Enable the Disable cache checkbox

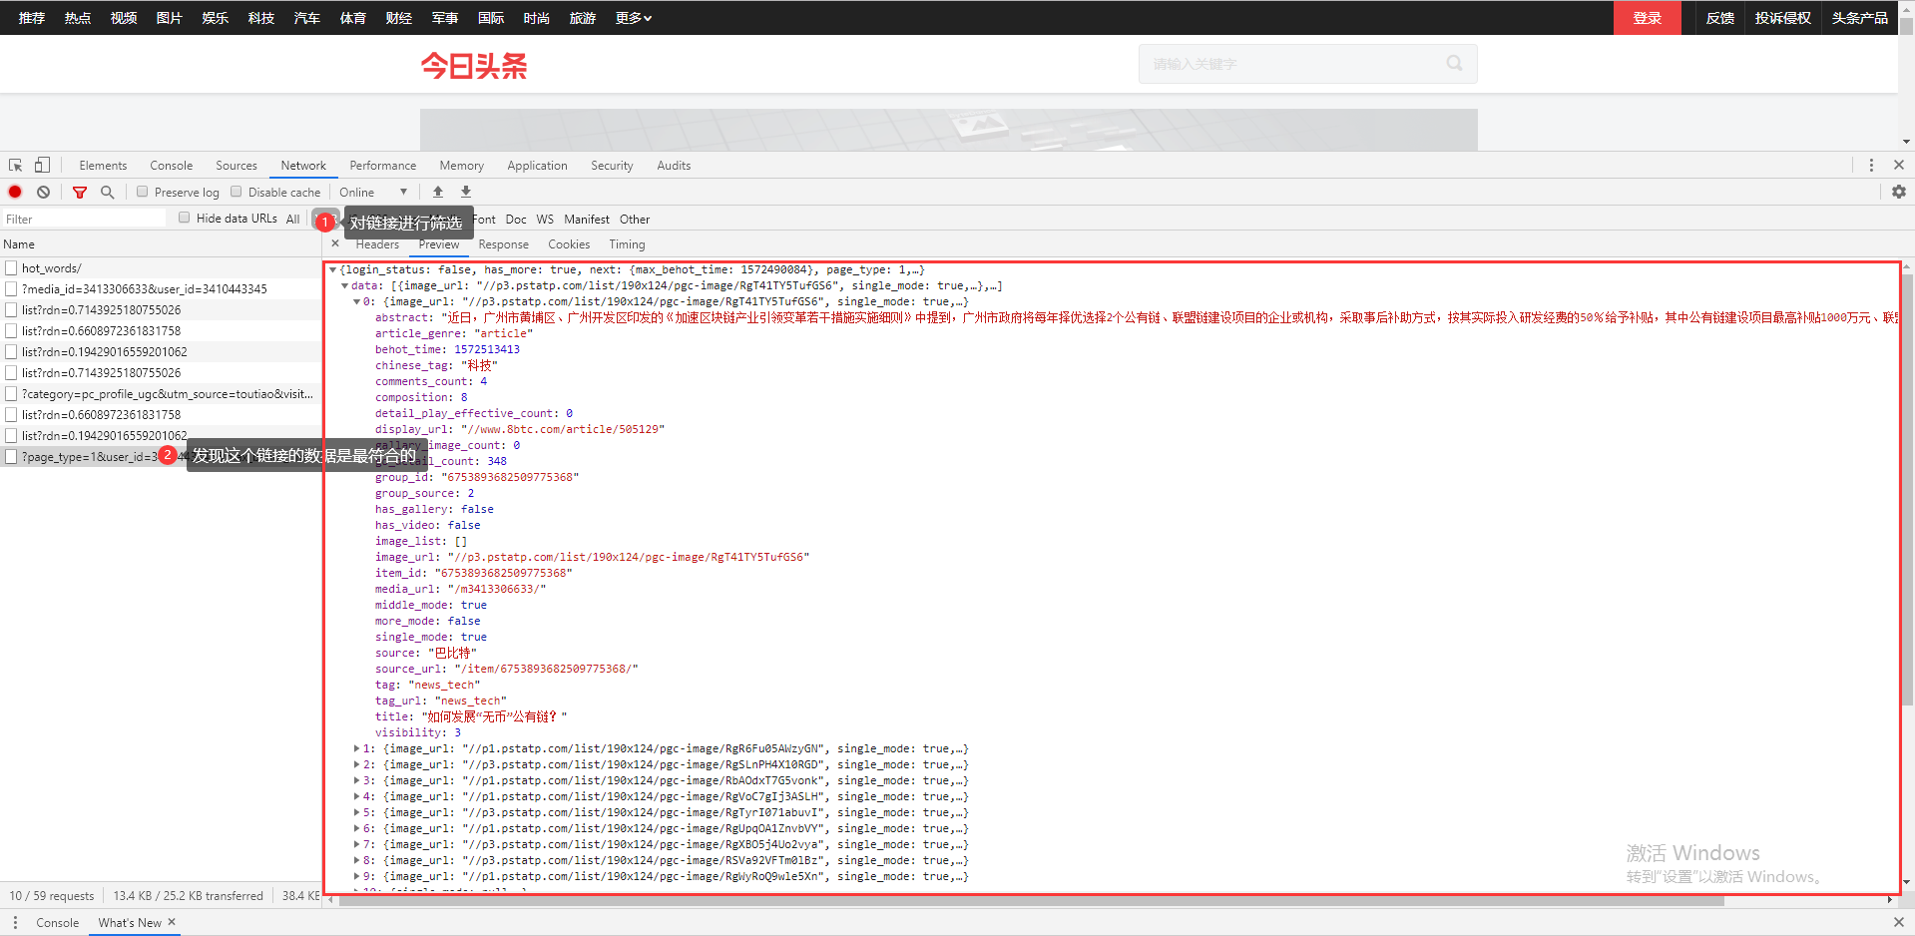click(237, 192)
